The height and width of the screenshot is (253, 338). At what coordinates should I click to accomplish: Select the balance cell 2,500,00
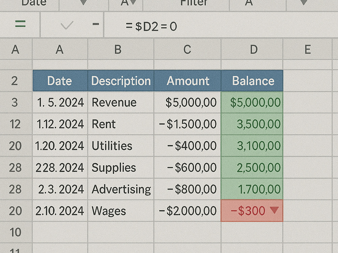252,168
